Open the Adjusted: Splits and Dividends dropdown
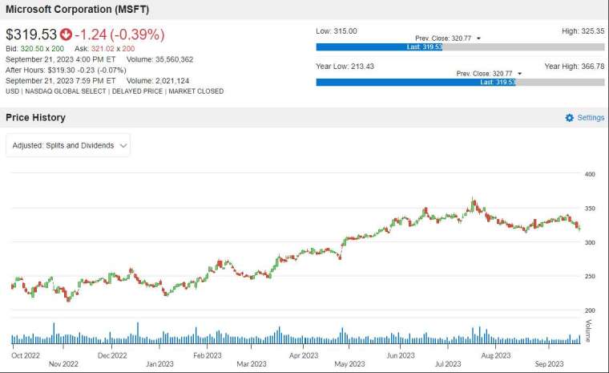Viewport: 609px width, 373px height. click(x=68, y=145)
